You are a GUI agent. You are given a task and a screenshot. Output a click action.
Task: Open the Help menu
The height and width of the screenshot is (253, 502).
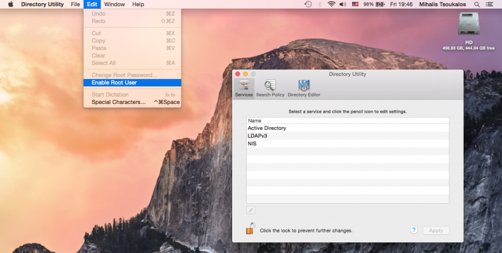tap(138, 4)
